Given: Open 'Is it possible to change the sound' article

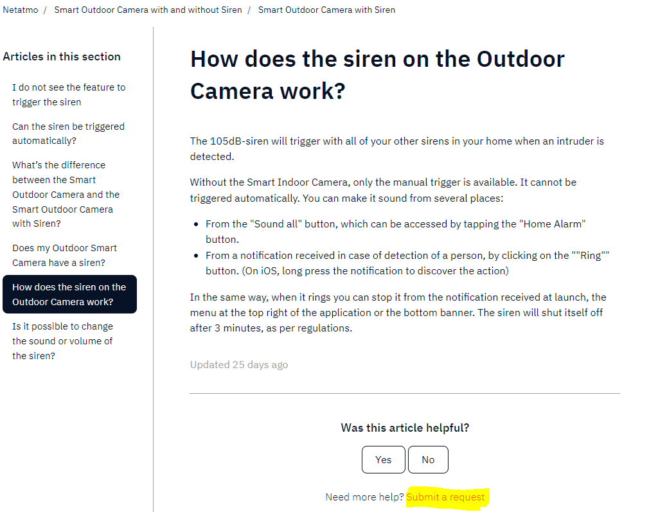Looking at the screenshot, I should [x=62, y=340].
